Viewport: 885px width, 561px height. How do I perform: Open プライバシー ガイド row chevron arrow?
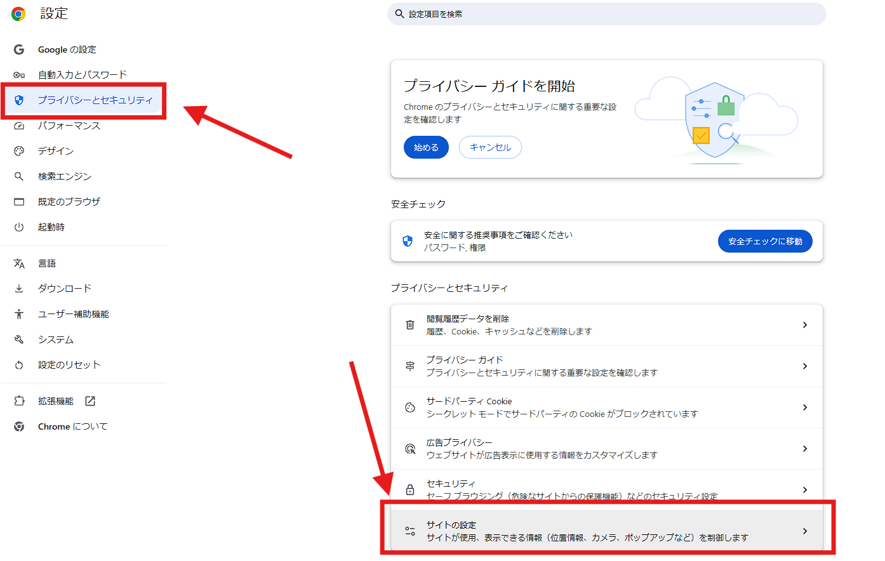(x=805, y=366)
